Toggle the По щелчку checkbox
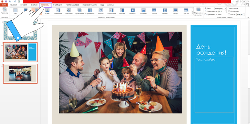This screenshot has height=124, width=250. point(229,11)
